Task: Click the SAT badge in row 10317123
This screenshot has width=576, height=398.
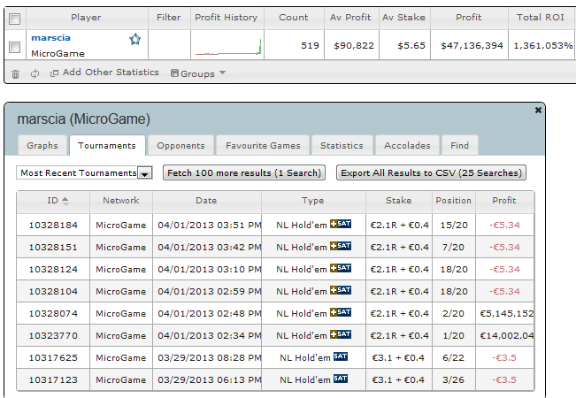Action: [x=341, y=379]
